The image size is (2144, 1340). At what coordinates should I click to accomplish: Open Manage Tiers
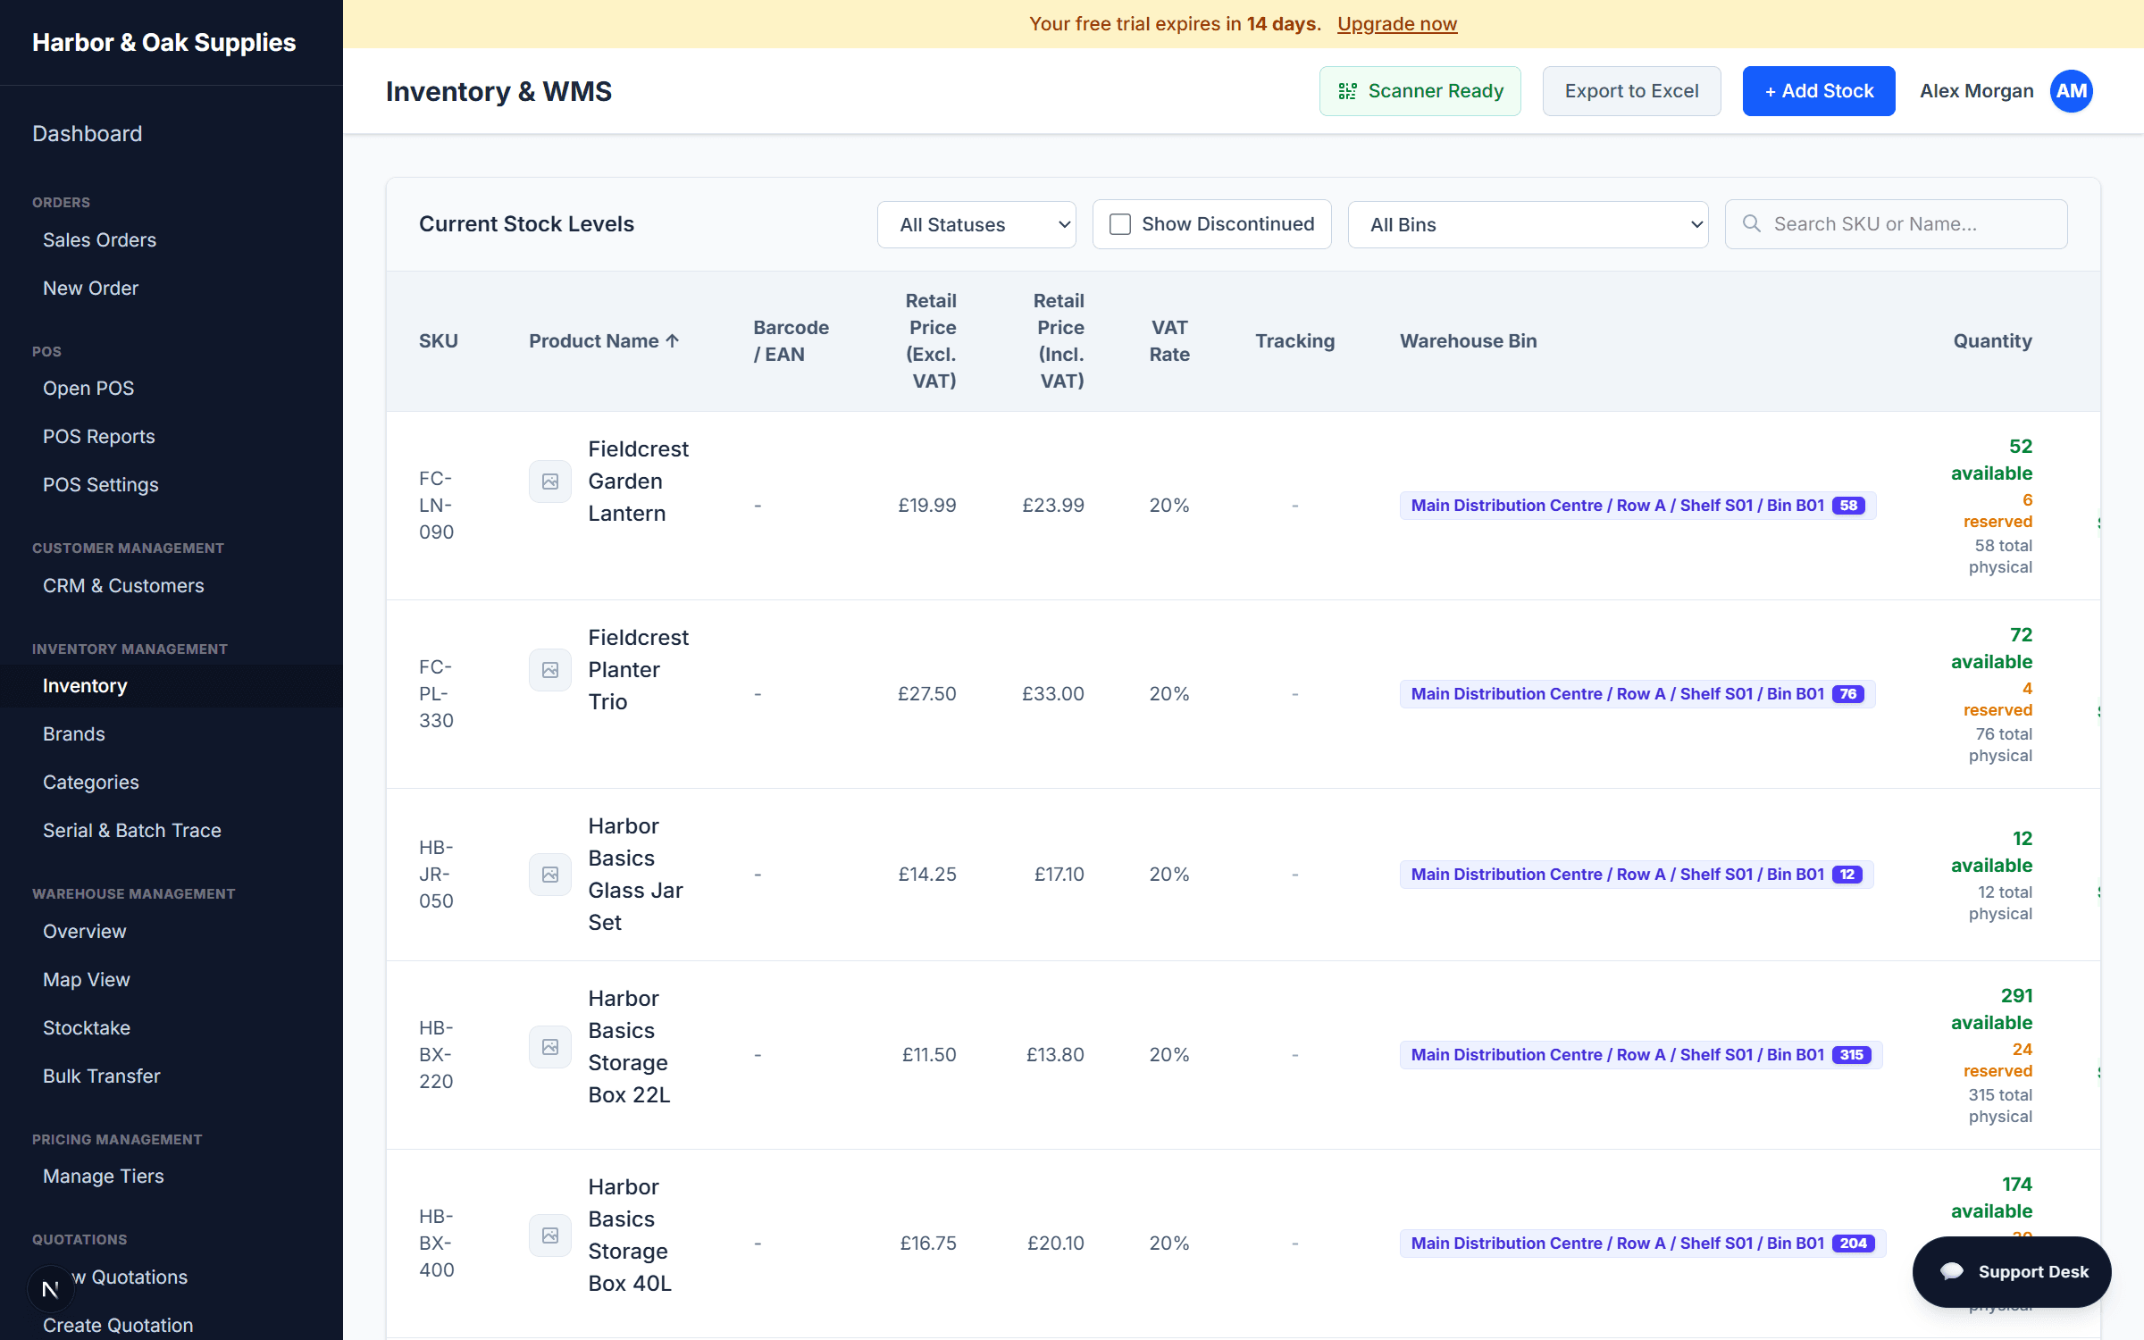[104, 1176]
